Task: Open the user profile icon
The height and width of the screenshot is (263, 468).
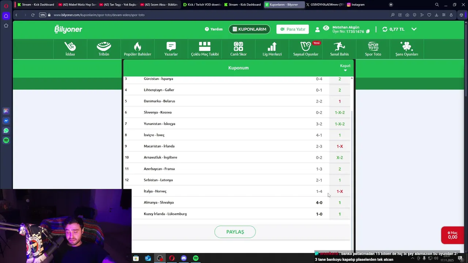Action: coord(317,30)
